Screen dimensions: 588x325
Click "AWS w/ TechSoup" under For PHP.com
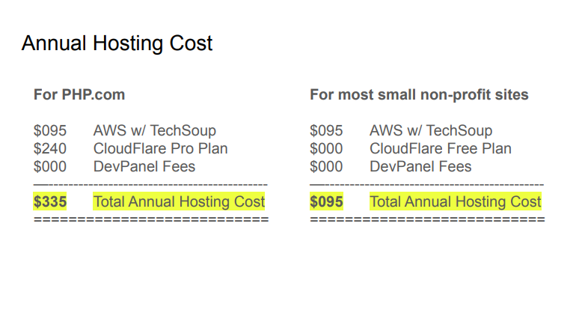pos(154,130)
